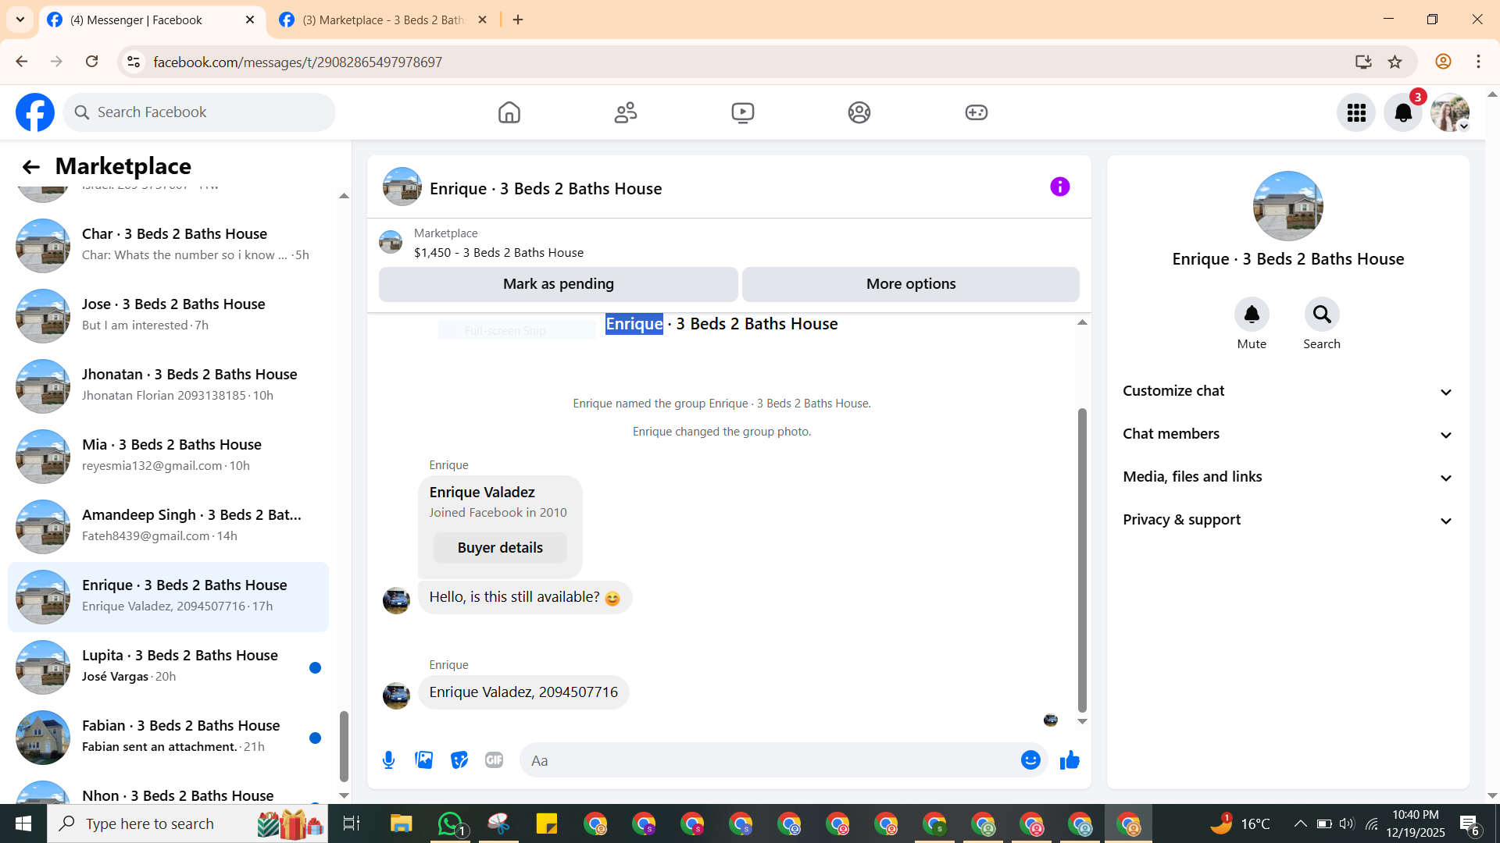
Task: Open the emoji picker in the message box
Action: point(1030,760)
